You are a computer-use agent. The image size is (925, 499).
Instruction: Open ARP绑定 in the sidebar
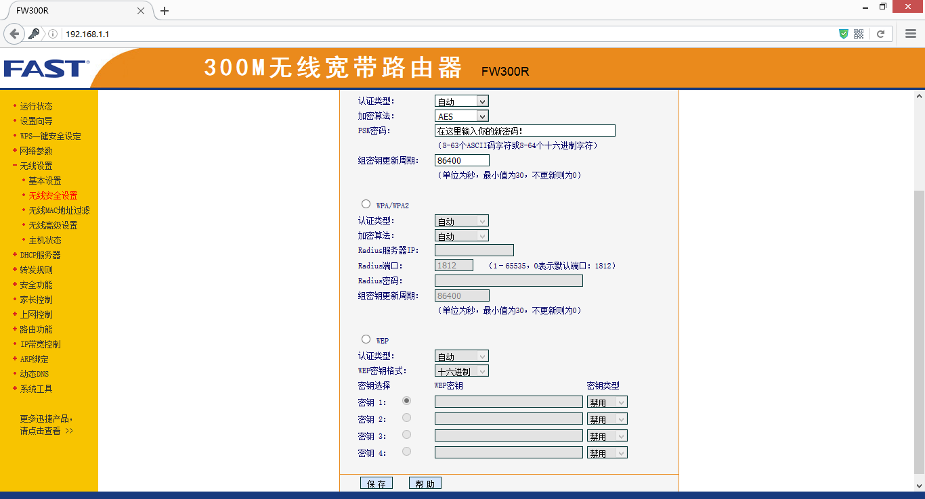[34, 359]
